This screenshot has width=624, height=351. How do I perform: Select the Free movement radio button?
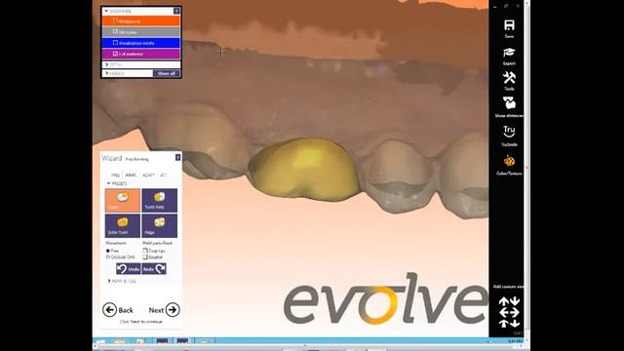(x=108, y=251)
